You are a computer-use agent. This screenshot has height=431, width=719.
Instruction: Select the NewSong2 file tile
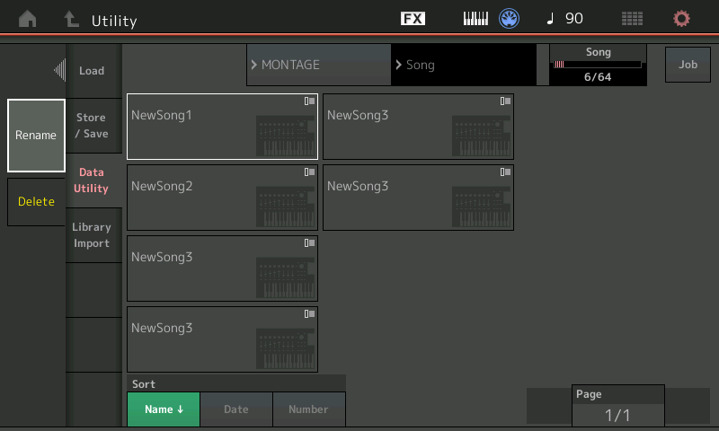(222, 198)
